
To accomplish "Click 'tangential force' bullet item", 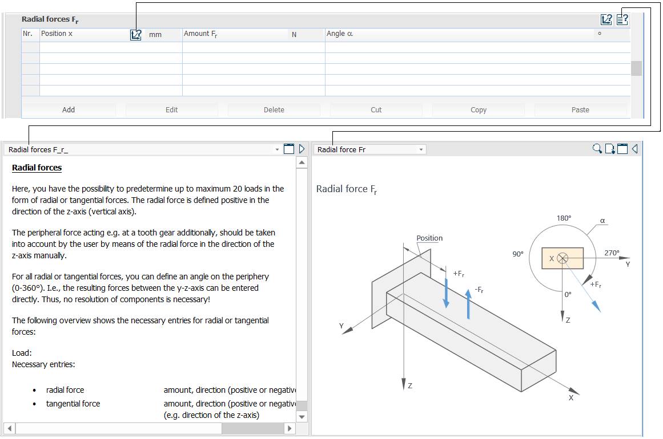I will [x=73, y=404].
